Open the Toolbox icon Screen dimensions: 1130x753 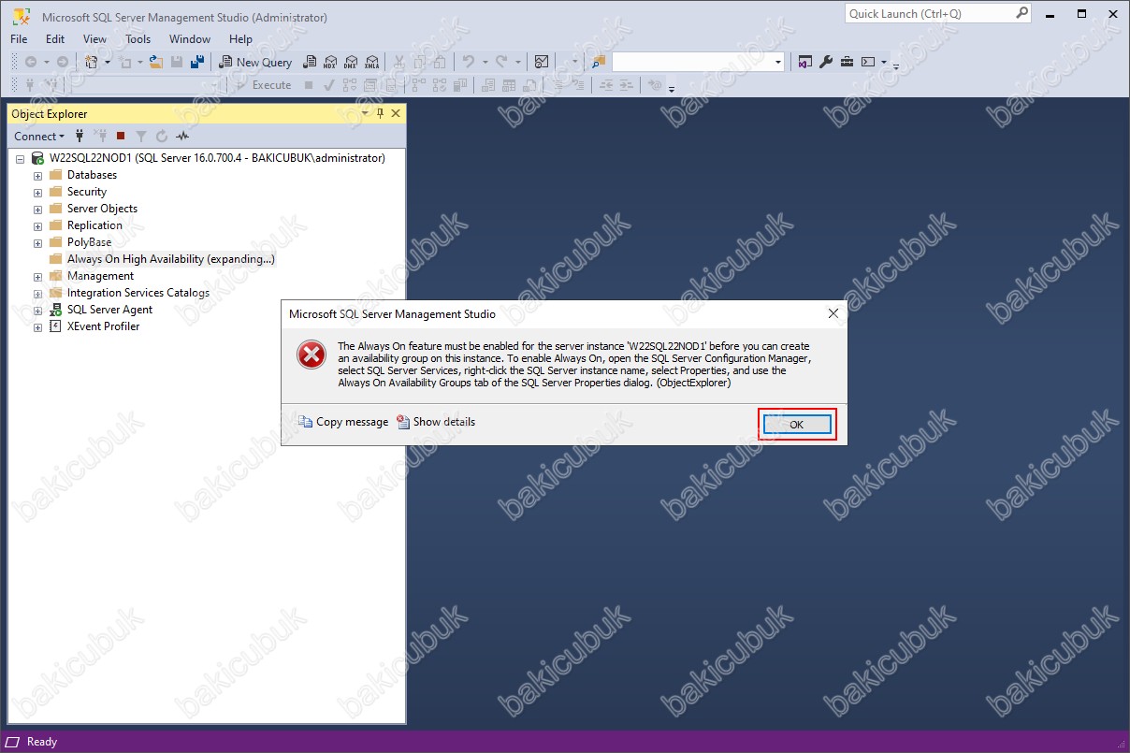pyautogui.click(x=847, y=62)
